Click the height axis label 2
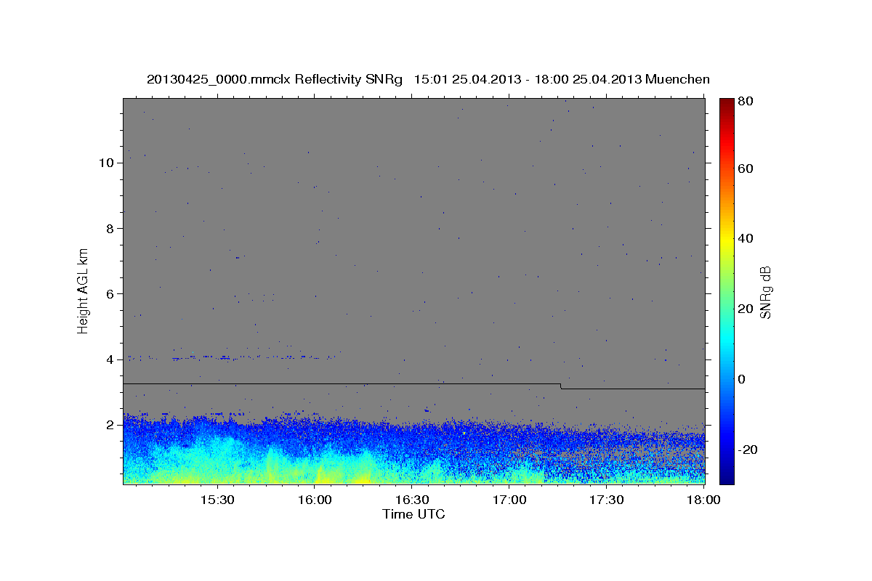Screen dimensions: 872x581 pos(110,425)
